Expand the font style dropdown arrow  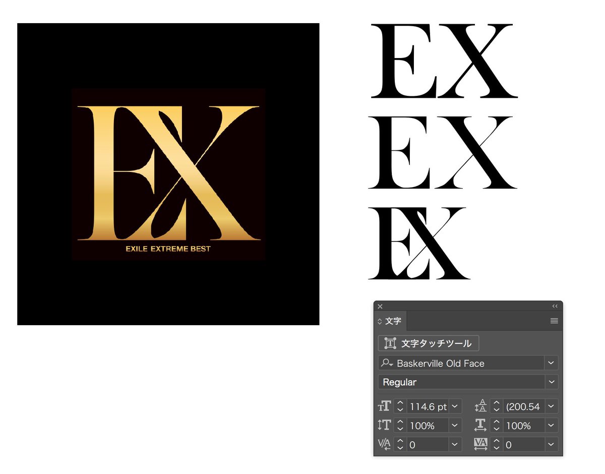coord(552,382)
